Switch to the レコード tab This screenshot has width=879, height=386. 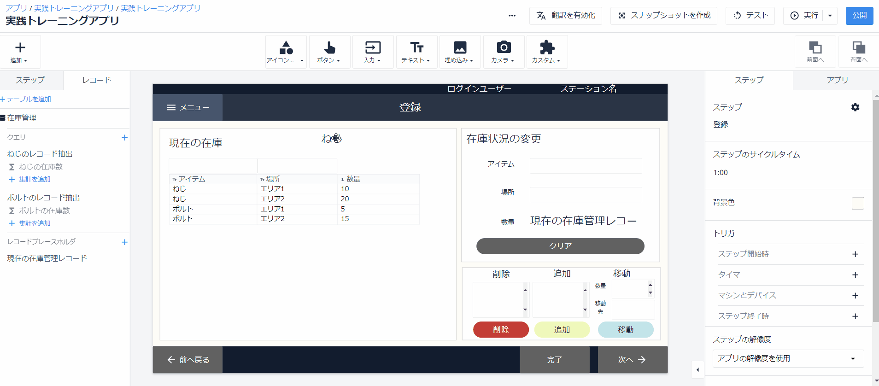[97, 80]
